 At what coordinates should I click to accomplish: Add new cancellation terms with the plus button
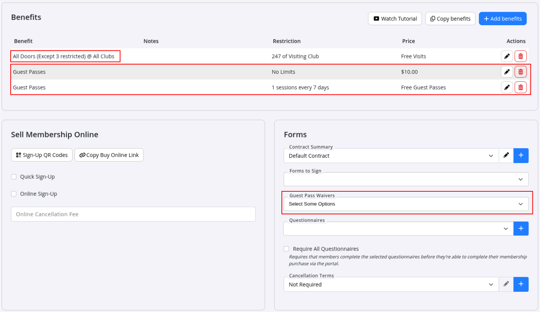click(x=521, y=284)
